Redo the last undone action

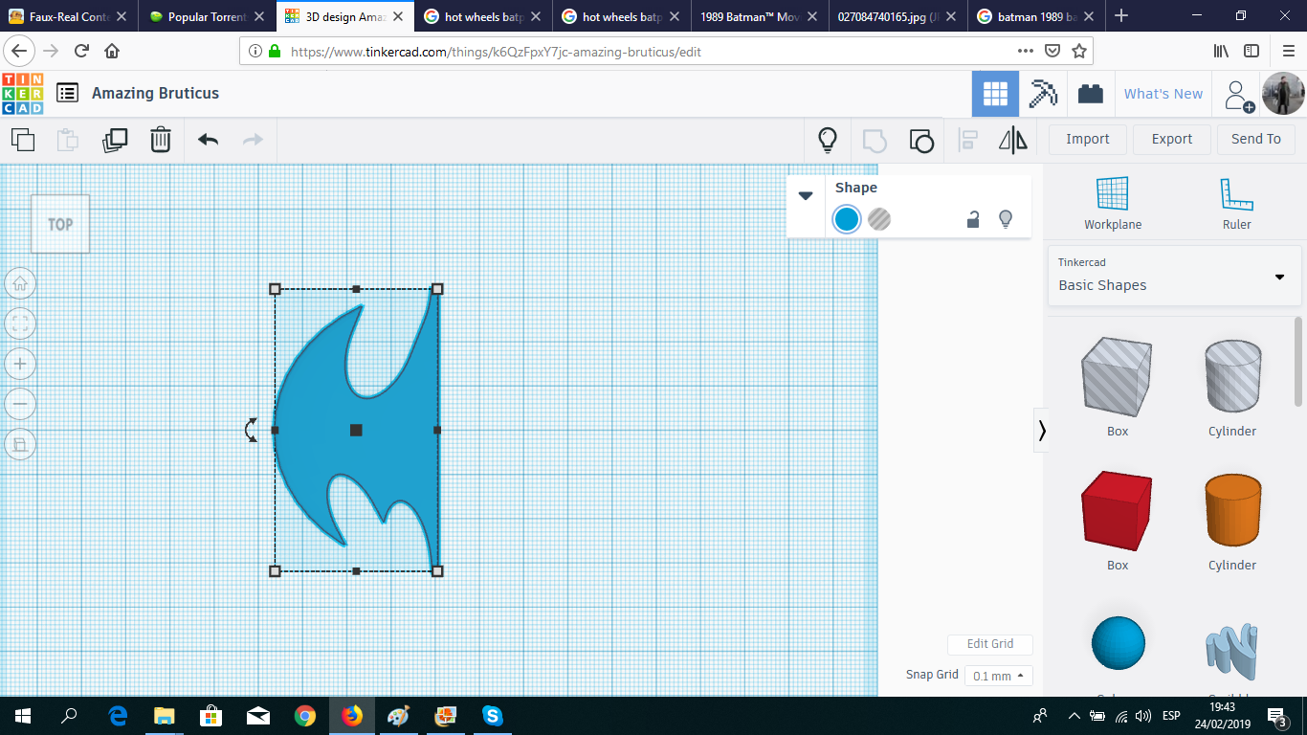[x=253, y=140]
